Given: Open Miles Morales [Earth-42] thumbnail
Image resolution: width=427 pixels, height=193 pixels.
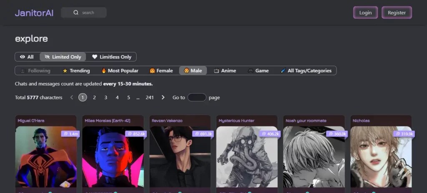Looking at the screenshot, I should pyautogui.click(x=113, y=157).
